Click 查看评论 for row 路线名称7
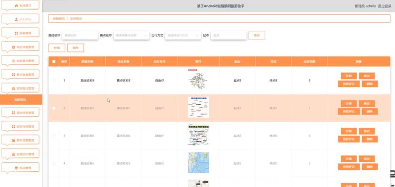The width and height of the screenshot is (395, 187). tap(349, 112)
